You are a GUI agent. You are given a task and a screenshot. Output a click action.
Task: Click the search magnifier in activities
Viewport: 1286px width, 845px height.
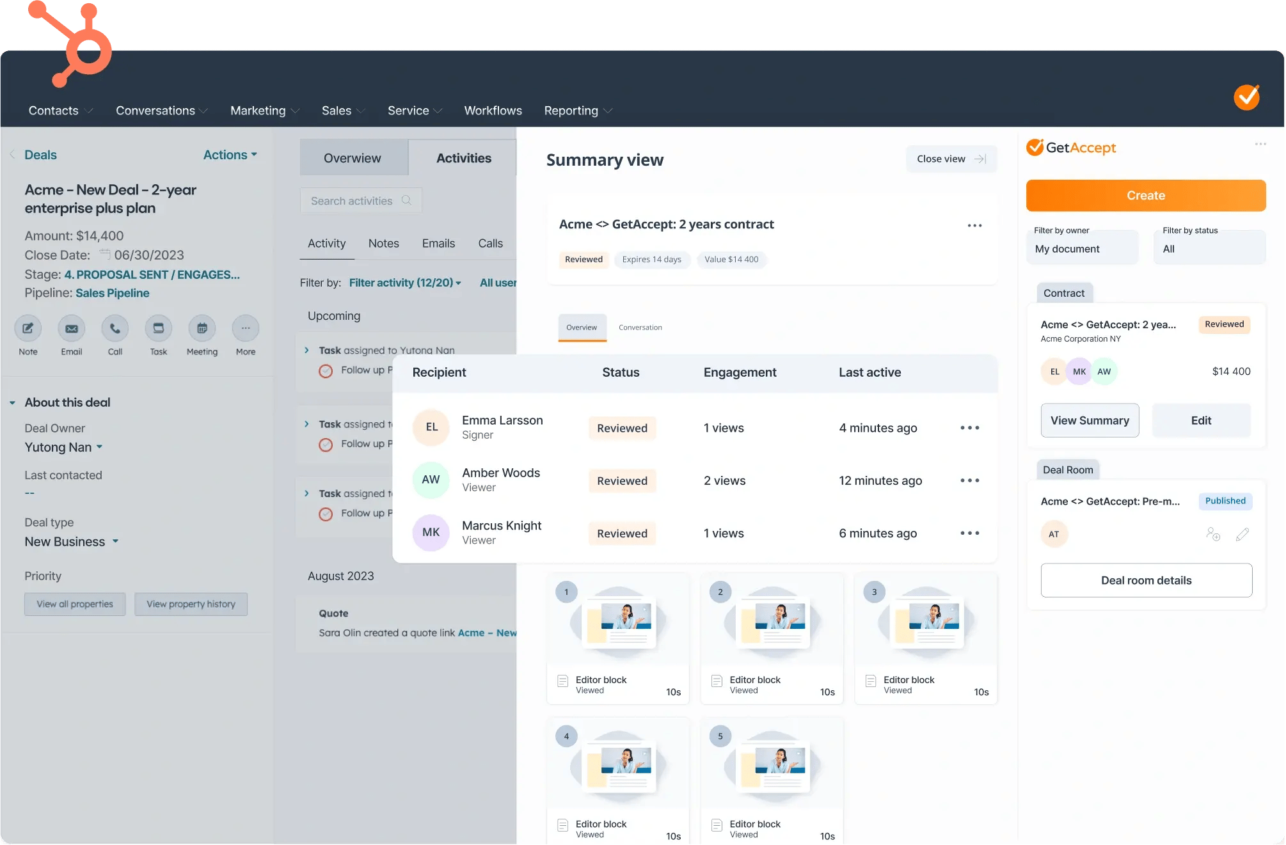tap(406, 200)
